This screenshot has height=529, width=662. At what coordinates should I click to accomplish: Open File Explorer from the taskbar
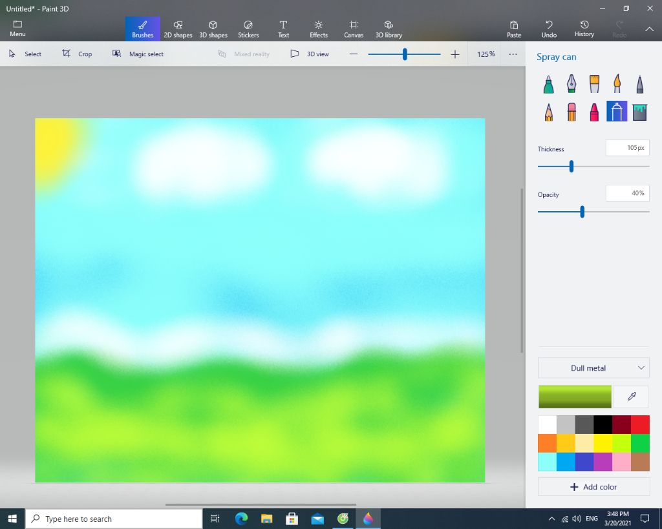(267, 519)
